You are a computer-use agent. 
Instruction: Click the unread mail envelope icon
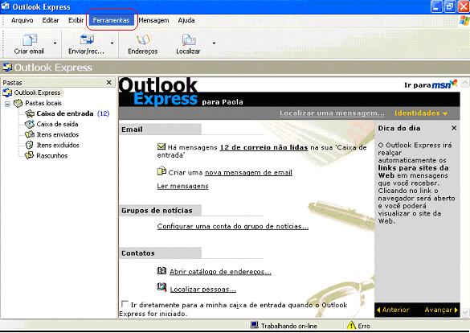pos(161,146)
